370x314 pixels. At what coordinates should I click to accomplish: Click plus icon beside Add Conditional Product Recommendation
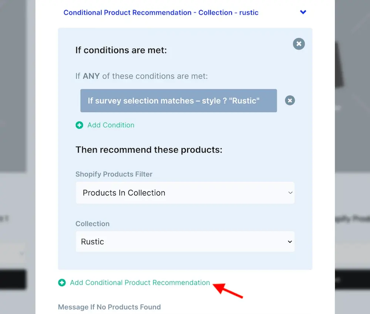62,283
